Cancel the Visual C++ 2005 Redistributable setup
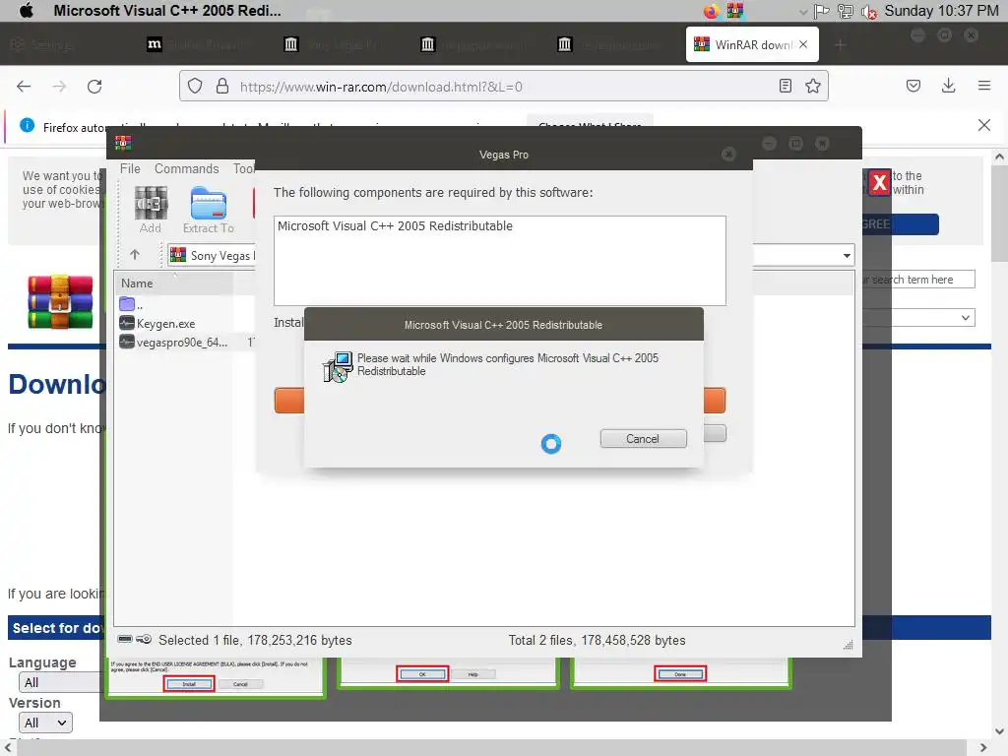 pyautogui.click(x=643, y=439)
